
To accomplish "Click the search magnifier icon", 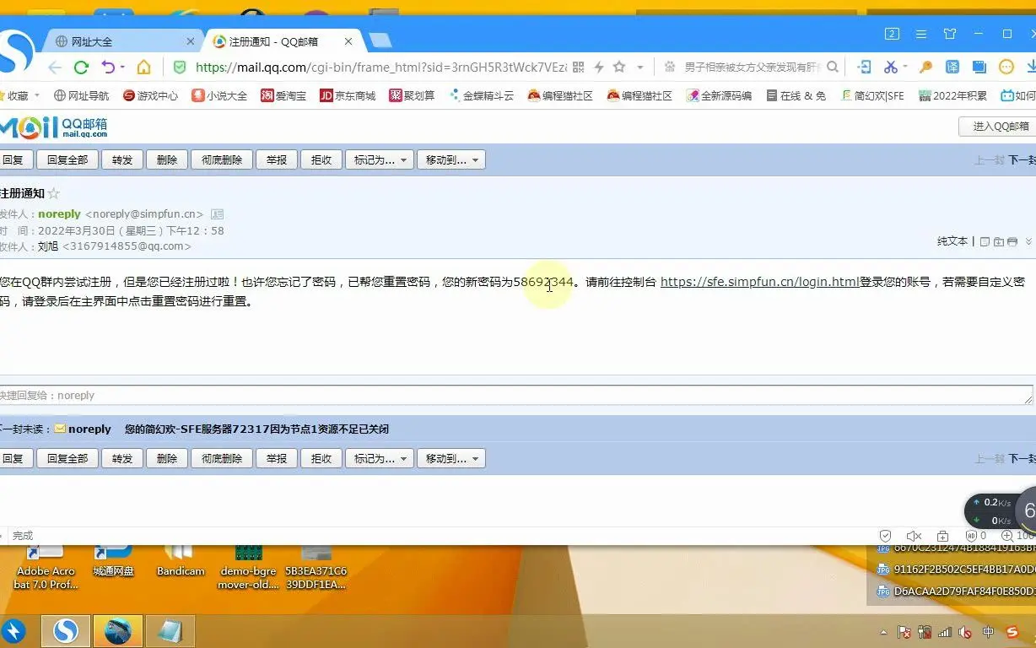I will pos(833,67).
